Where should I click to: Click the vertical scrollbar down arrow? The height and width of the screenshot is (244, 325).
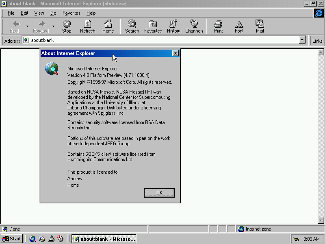[x=321, y=220]
